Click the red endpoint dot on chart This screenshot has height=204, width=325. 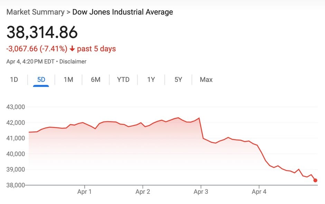coord(315,180)
